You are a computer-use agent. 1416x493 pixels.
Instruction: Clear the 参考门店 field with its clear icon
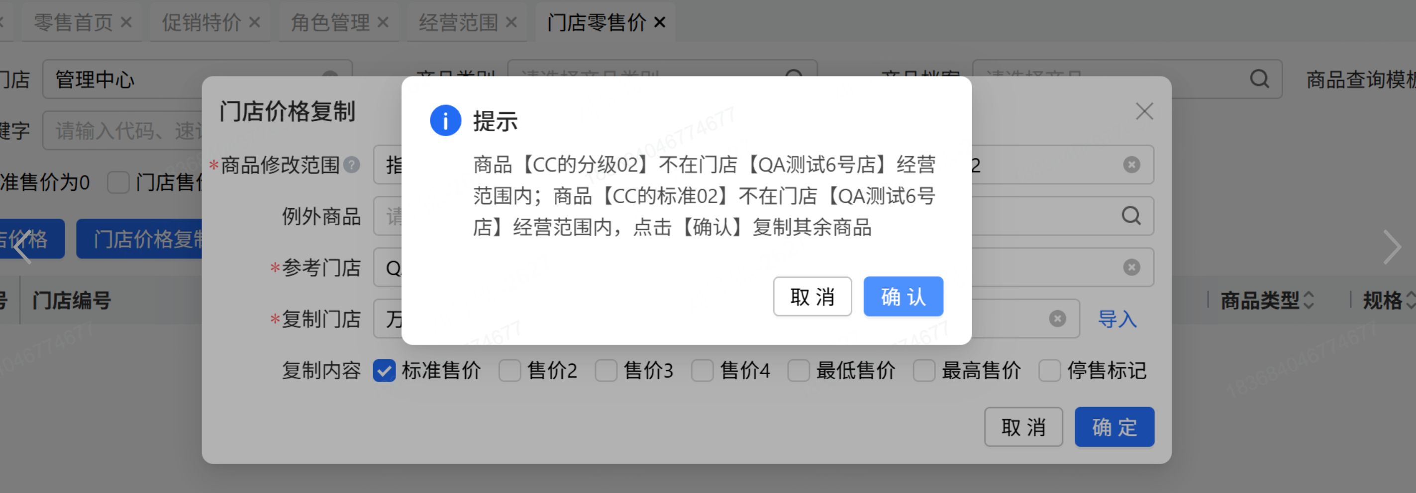(x=1131, y=267)
